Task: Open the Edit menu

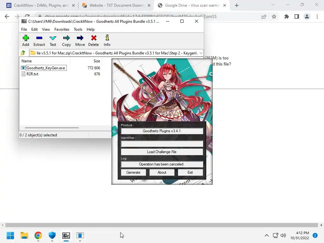Action: (34, 29)
